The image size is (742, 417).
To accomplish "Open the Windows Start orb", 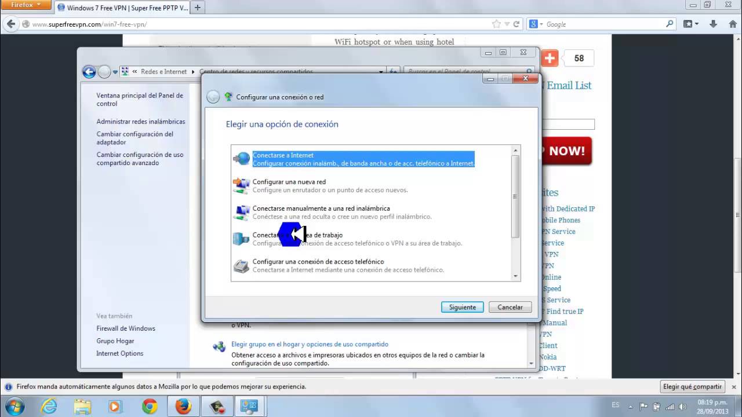I will click(14, 407).
